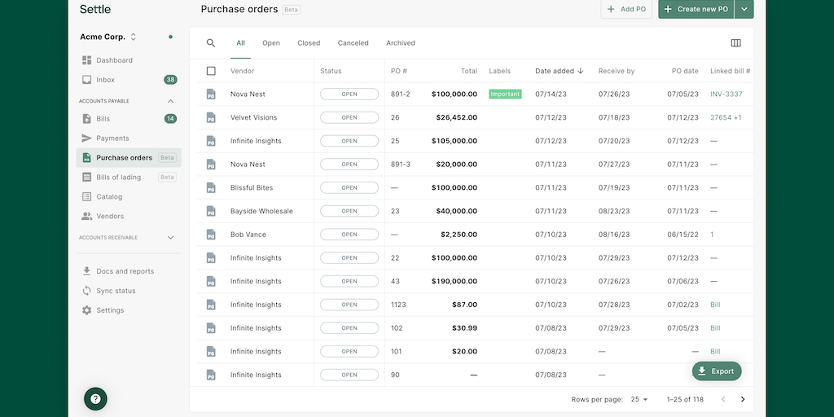Toggle the select all rows checkbox
Screen dimensions: 834x417
click(x=211, y=71)
